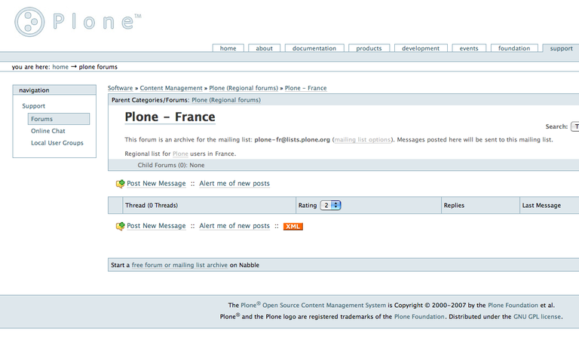Select Support in the navigation panel

tap(34, 106)
